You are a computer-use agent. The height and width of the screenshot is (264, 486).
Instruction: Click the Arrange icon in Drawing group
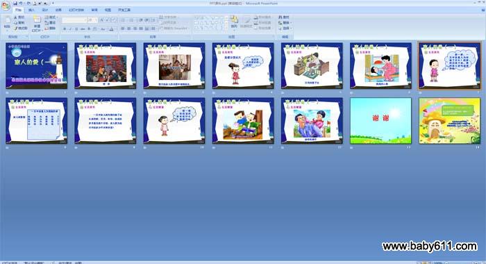click(234, 20)
